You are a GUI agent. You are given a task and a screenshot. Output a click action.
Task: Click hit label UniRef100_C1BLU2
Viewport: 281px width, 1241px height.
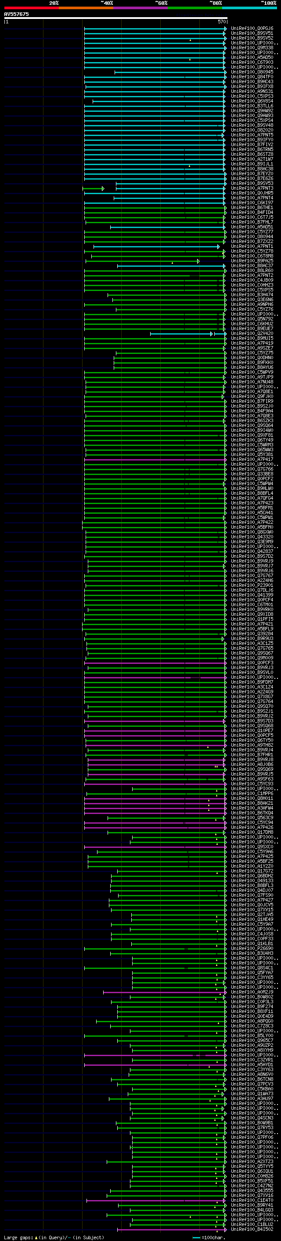[x=252, y=1225]
